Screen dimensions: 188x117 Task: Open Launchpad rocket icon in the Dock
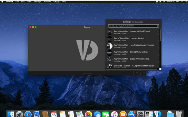[x=19, y=114]
